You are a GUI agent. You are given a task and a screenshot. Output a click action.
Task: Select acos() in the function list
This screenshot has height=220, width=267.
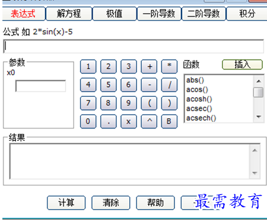(219, 90)
